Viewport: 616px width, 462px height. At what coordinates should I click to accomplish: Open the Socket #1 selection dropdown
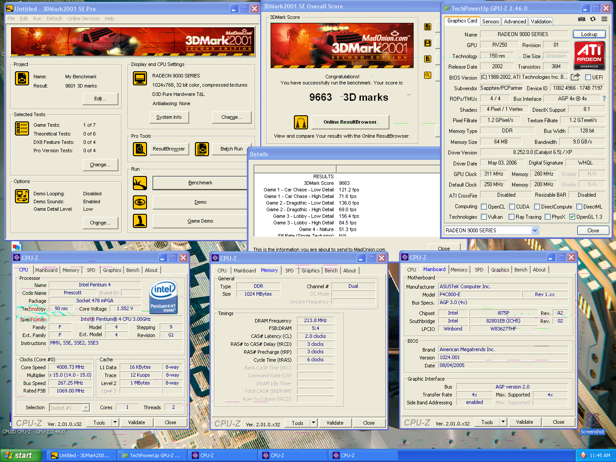86,408
